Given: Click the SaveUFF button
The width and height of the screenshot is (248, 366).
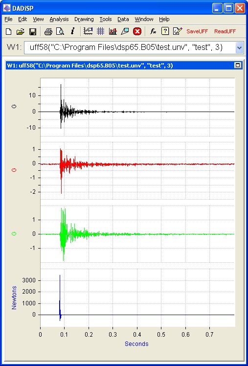Looking at the screenshot, I should click(197, 31).
